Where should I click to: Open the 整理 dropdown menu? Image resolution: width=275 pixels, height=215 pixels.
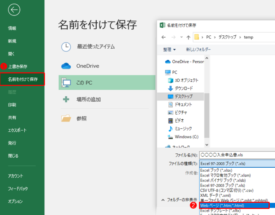pos(169,49)
